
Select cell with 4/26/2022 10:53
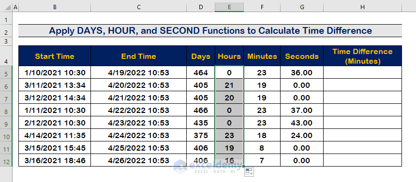138,160
